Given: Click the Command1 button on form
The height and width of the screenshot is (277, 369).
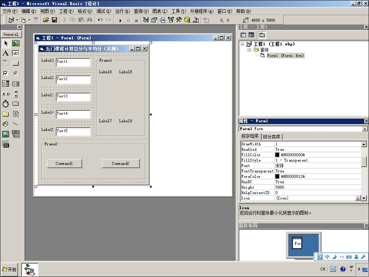Looking at the screenshot, I should pos(65,163).
